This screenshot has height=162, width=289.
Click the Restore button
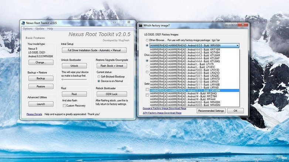[41, 87]
